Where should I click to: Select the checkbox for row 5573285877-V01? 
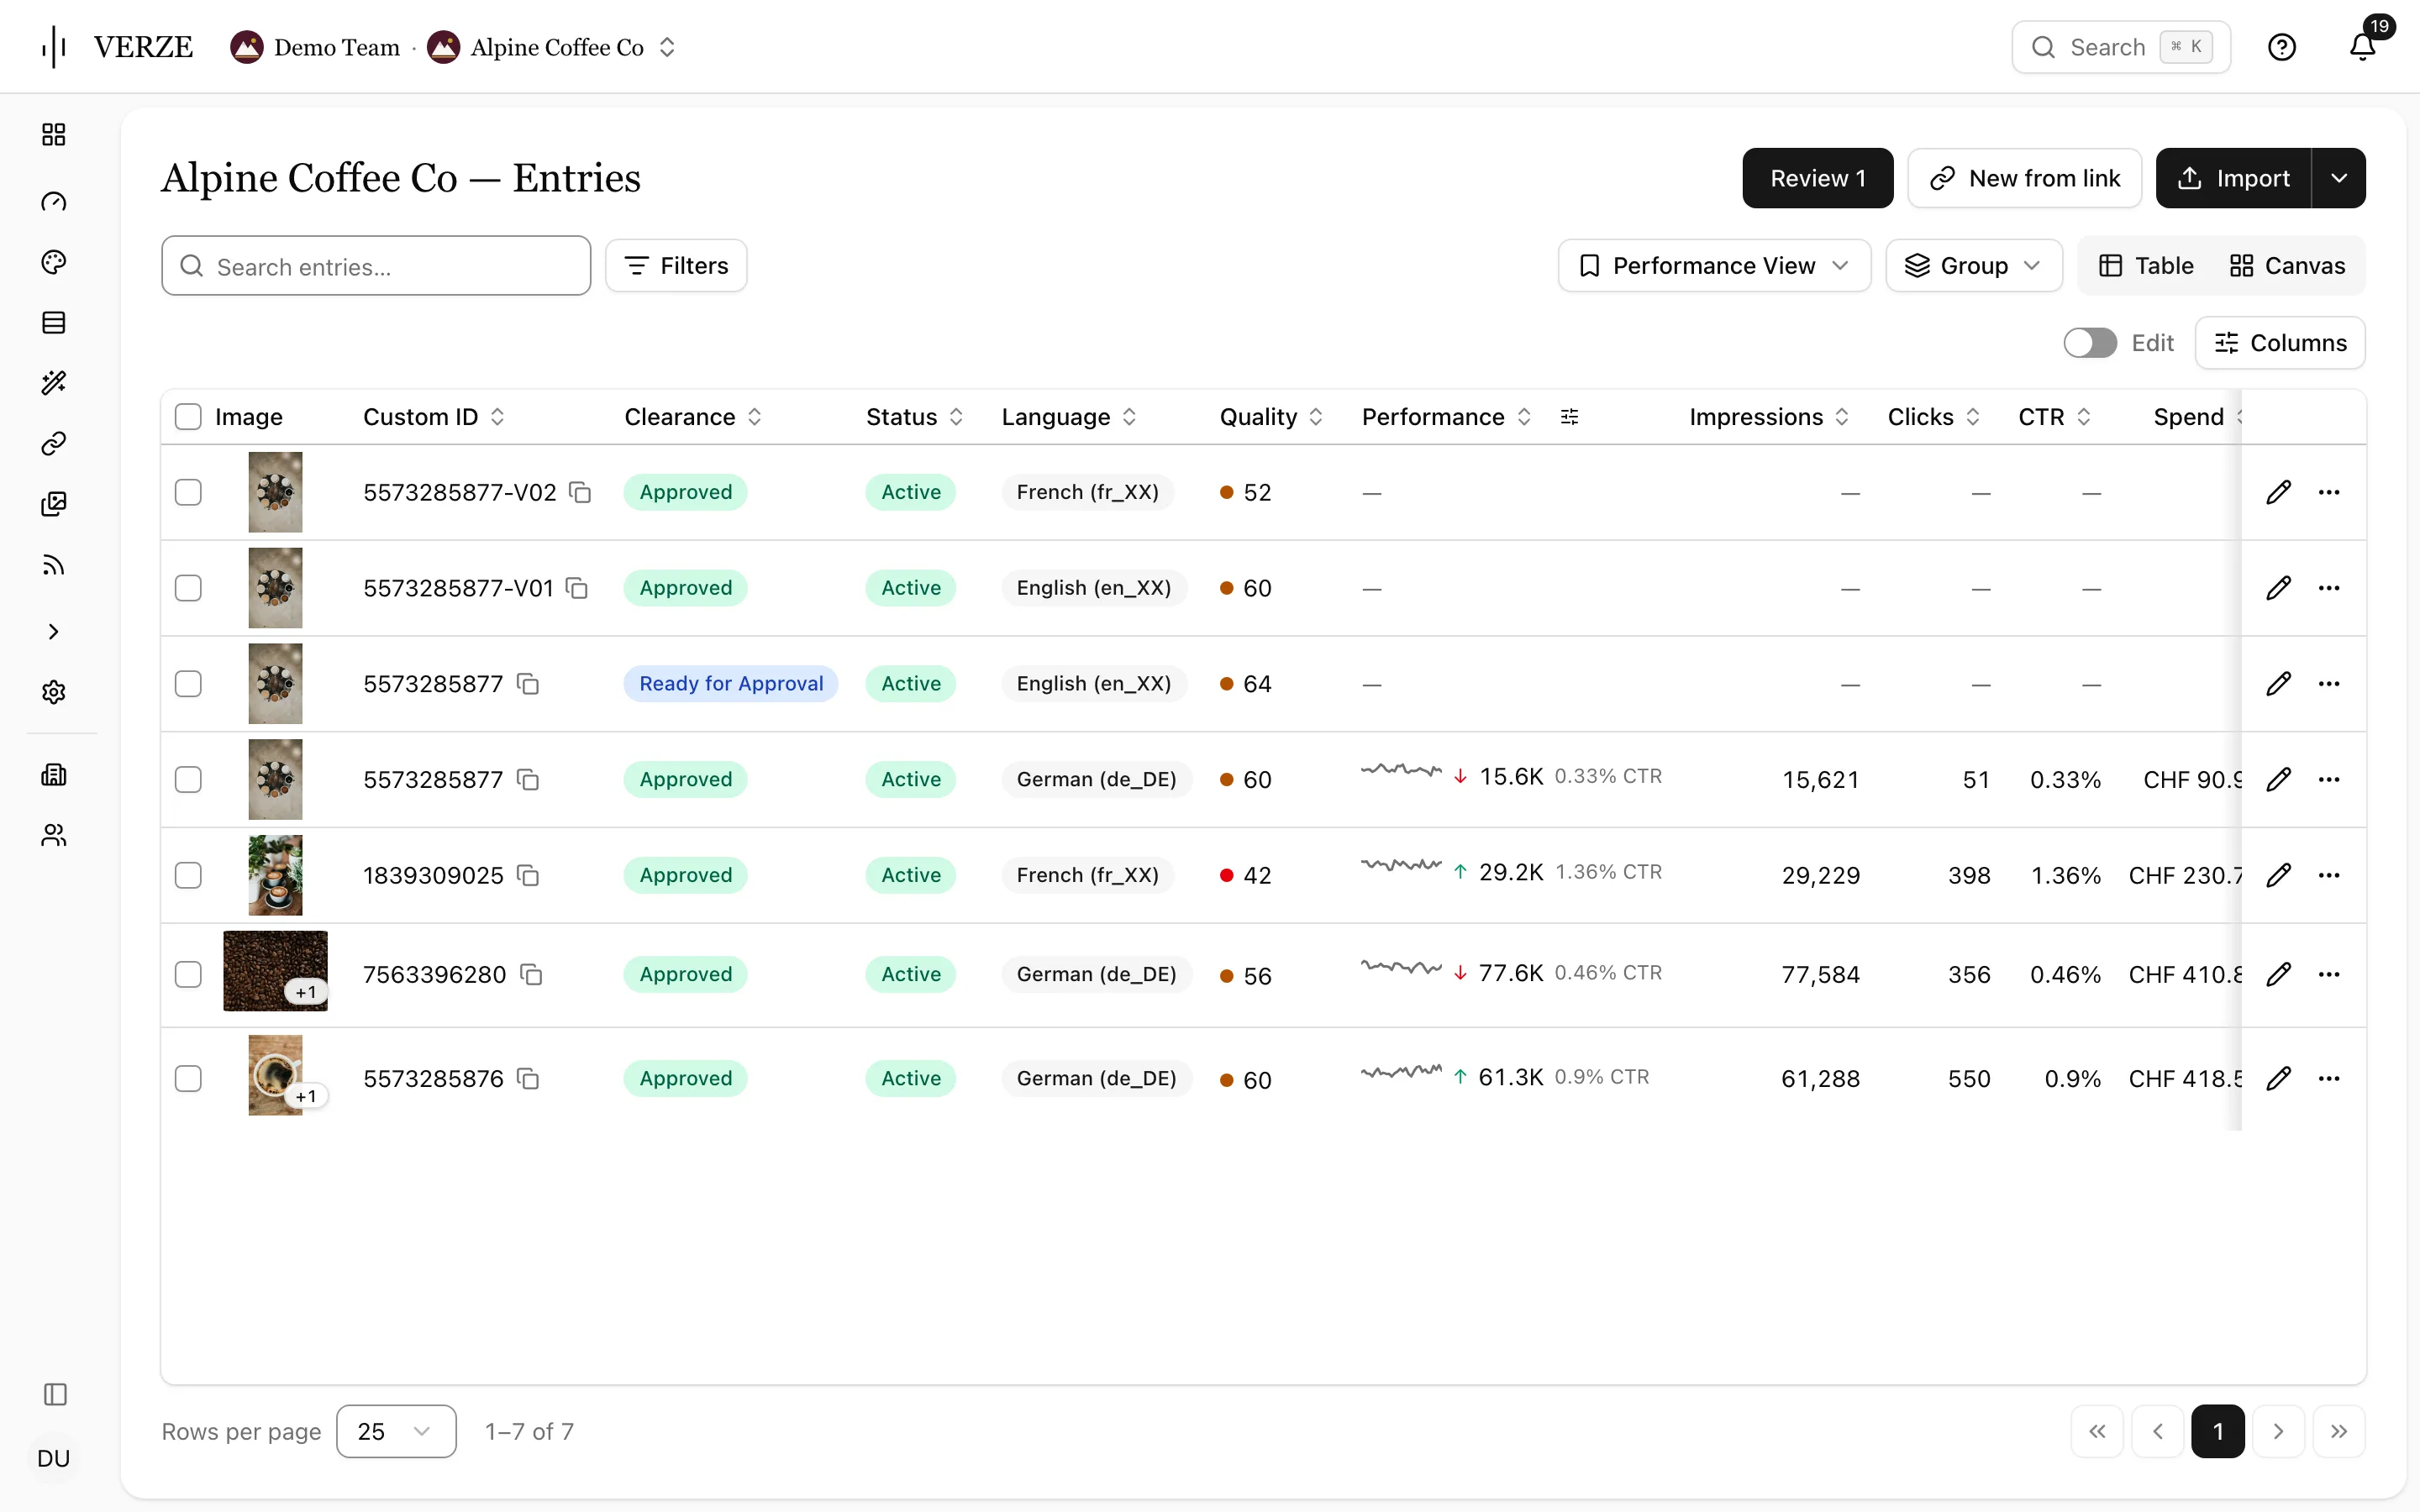pos(188,588)
